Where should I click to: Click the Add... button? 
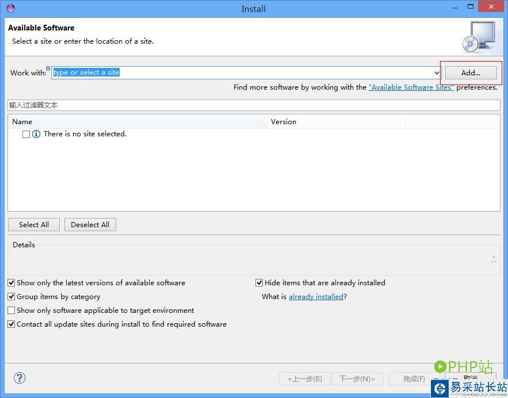(471, 72)
